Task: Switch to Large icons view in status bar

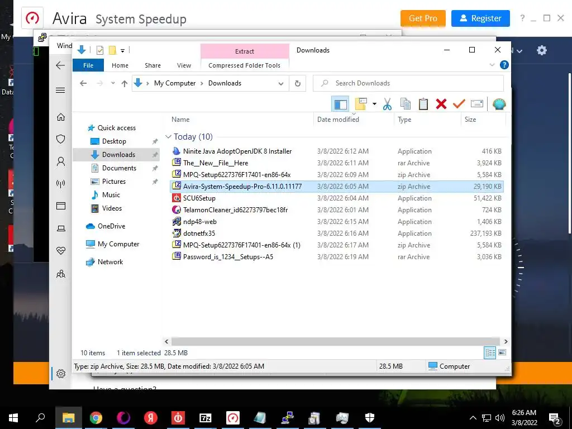Action: [502, 352]
